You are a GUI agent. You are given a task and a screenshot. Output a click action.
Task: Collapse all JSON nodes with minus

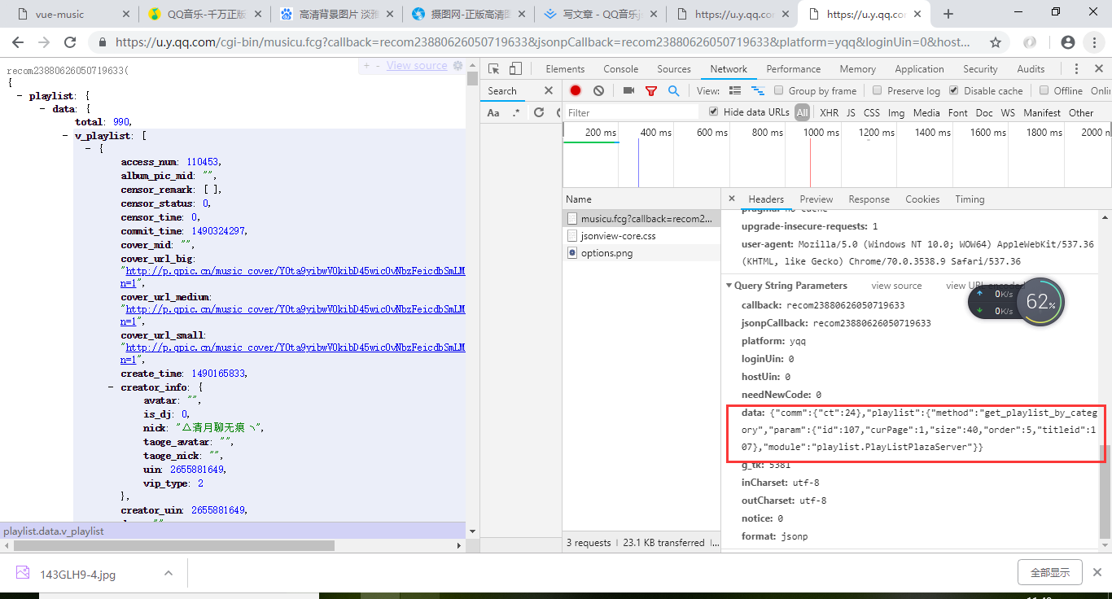(377, 66)
